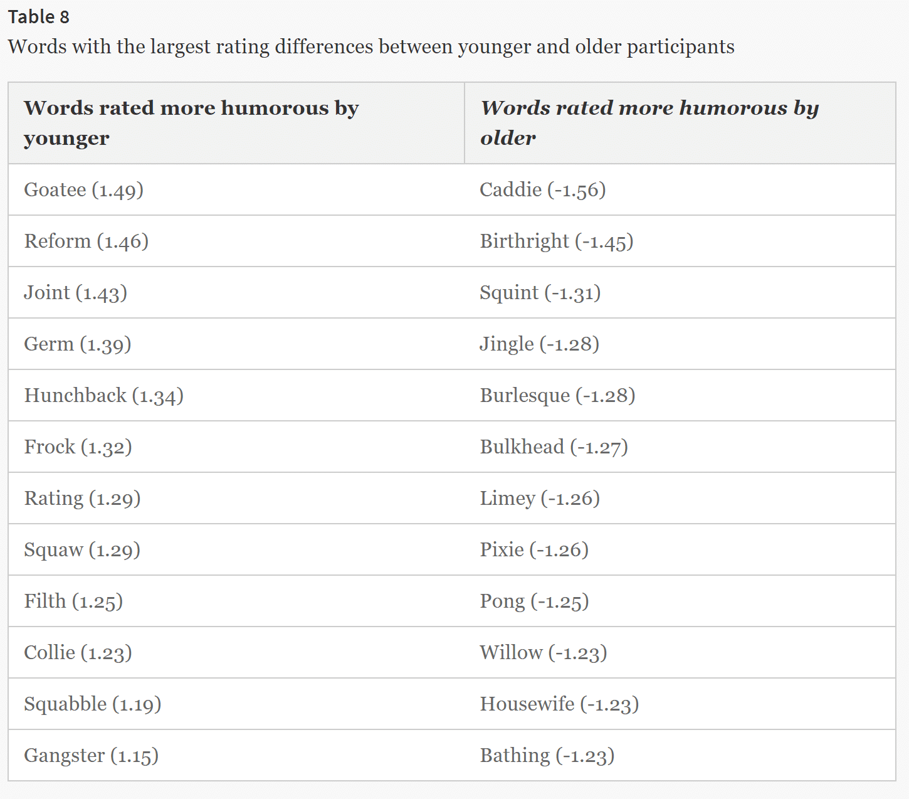
Task: Select the Squabble (1.19) cell
Action: [93, 704]
